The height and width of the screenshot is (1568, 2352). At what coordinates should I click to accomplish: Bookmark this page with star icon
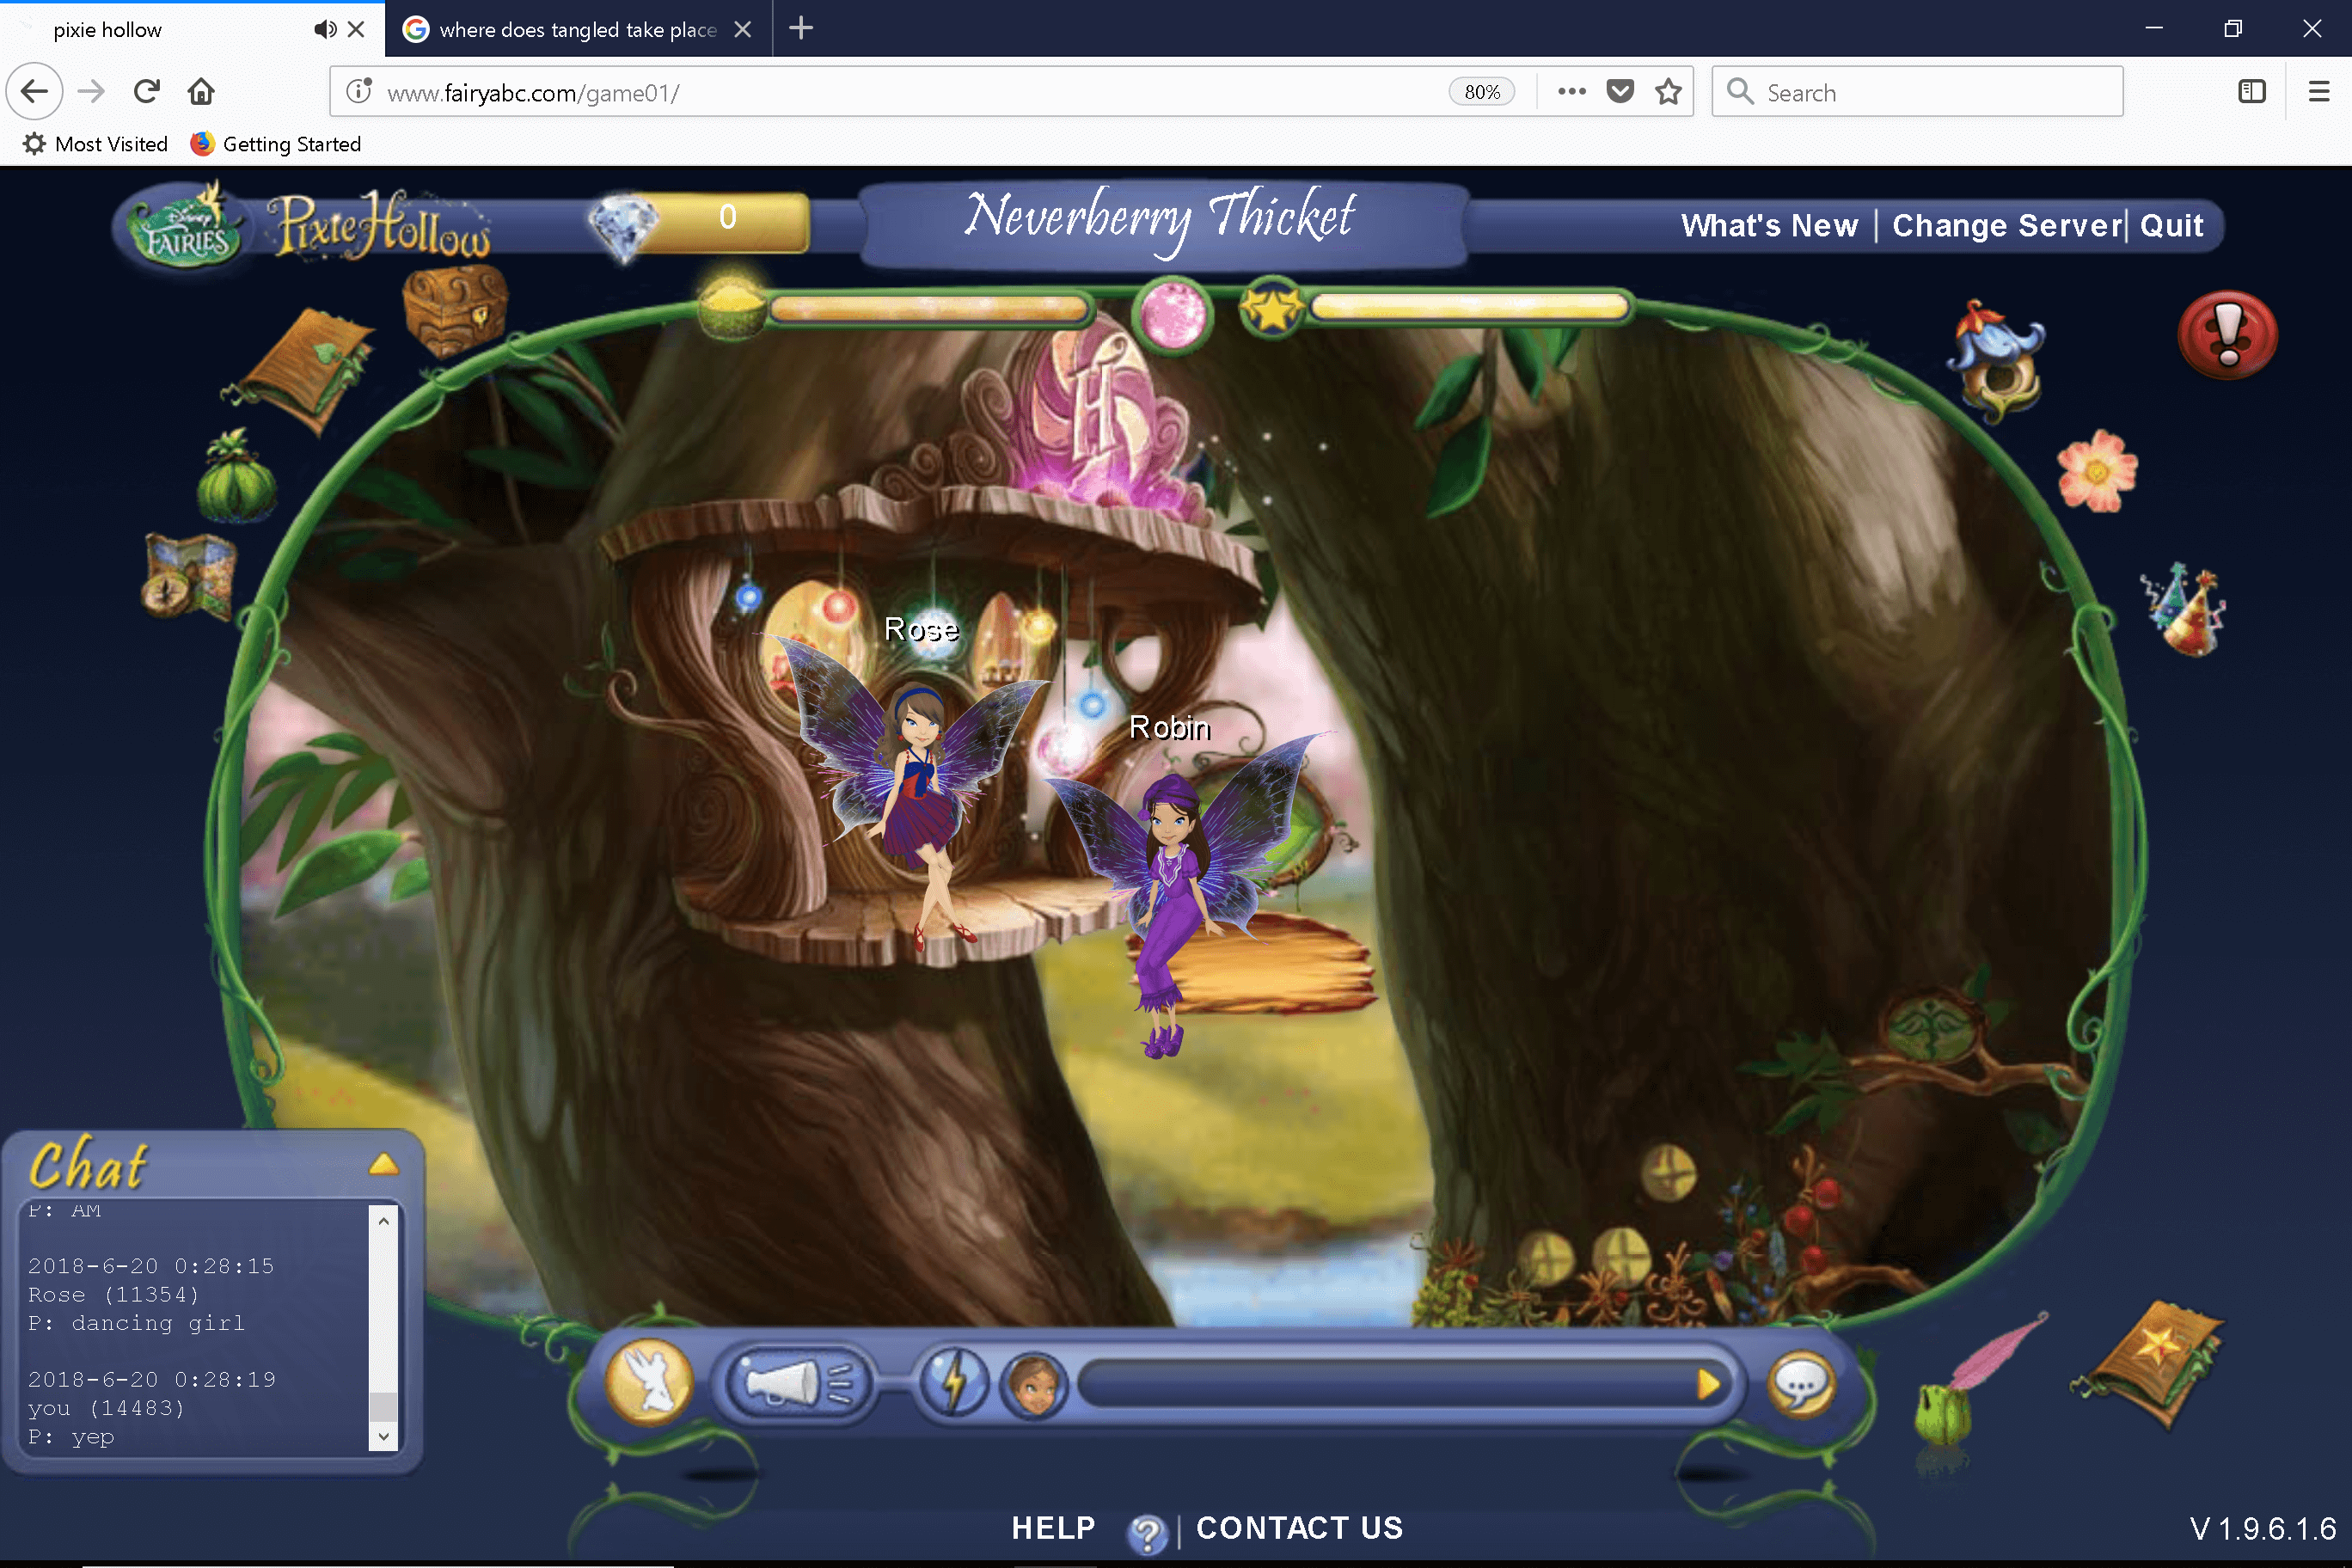1668,92
